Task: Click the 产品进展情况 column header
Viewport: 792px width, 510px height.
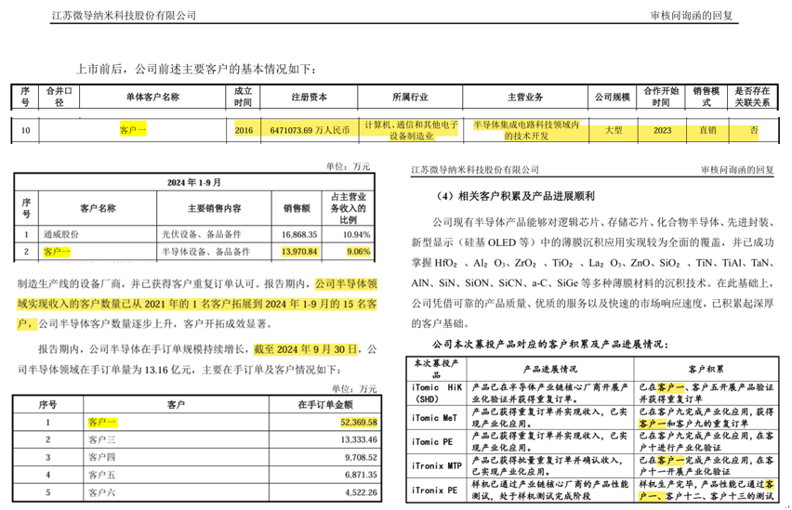Action: click(x=550, y=369)
